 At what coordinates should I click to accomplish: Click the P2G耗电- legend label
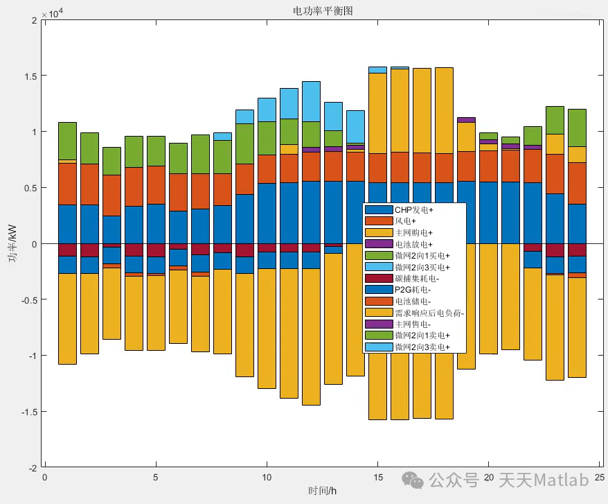pyautogui.click(x=413, y=290)
